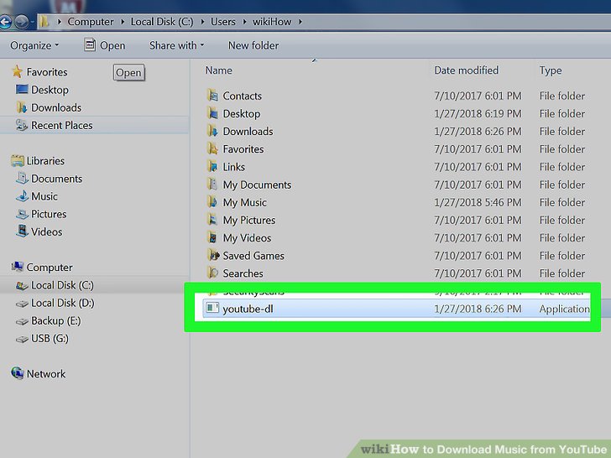Sort by the Name column header
Screen dimensions: 611x458
[218, 70]
